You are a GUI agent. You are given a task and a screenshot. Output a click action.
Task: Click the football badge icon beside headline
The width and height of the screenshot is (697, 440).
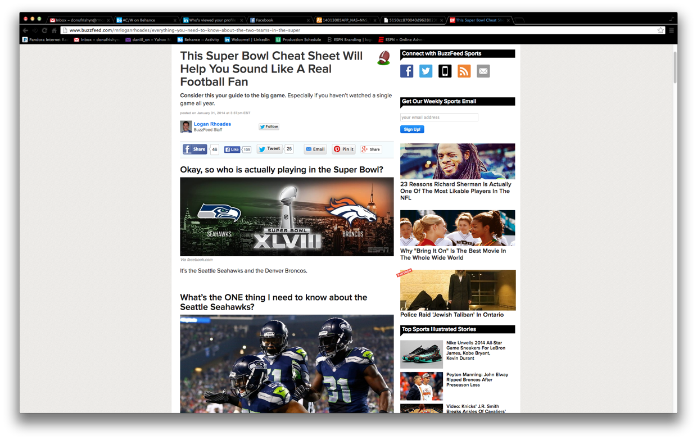(384, 57)
